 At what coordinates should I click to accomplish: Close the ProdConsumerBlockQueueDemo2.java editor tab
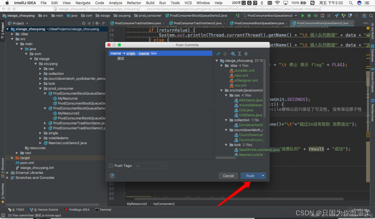(x=351, y=23)
